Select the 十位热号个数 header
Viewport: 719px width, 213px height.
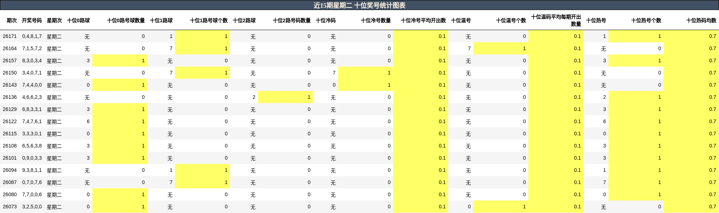[646, 20]
